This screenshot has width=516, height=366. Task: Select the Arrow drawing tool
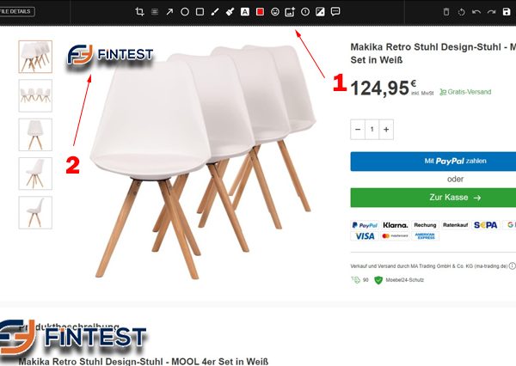[169, 12]
